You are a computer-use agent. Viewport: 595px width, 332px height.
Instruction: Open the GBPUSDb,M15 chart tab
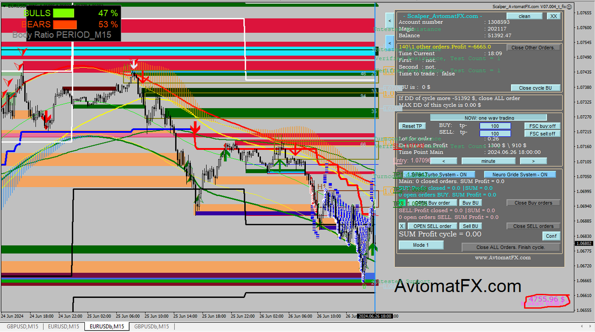151,326
